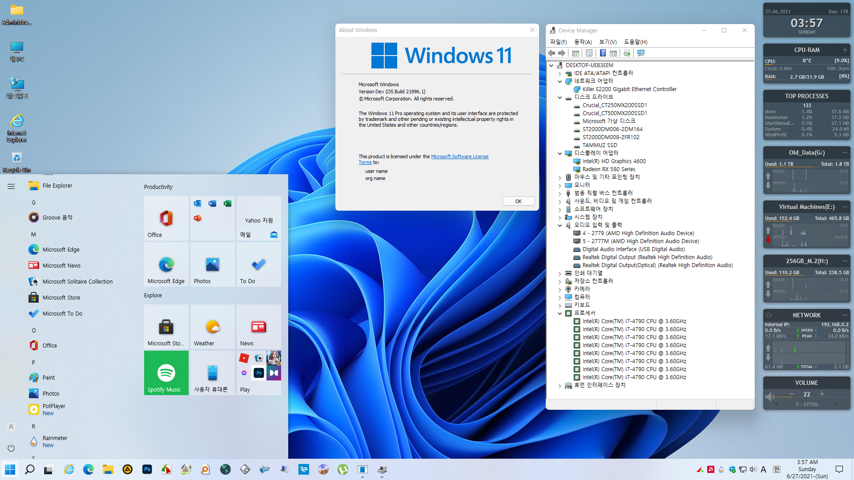Image resolution: width=854 pixels, height=480 pixels.
Task: Open Task View on taskbar
Action: tap(49, 469)
